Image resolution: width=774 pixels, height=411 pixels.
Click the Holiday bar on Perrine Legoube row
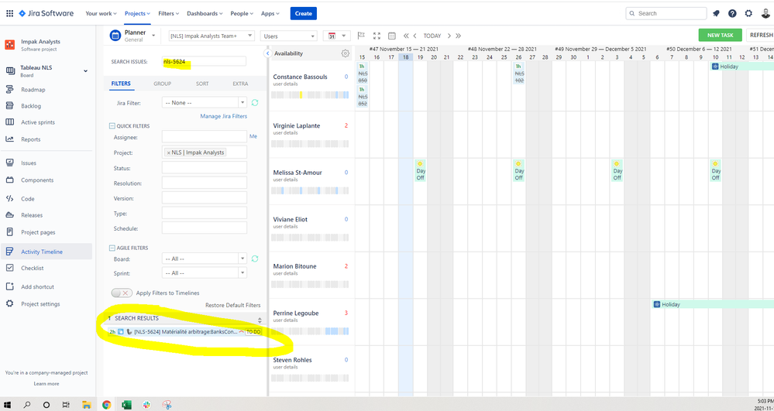(x=713, y=304)
